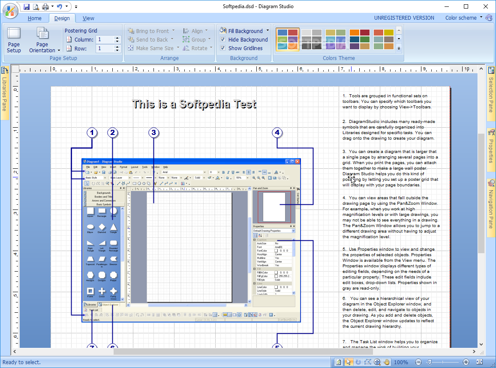The width and height of the screenshot is (496, 368).
Task: Click the zoom in plus button
Action: tap(466, 362)
